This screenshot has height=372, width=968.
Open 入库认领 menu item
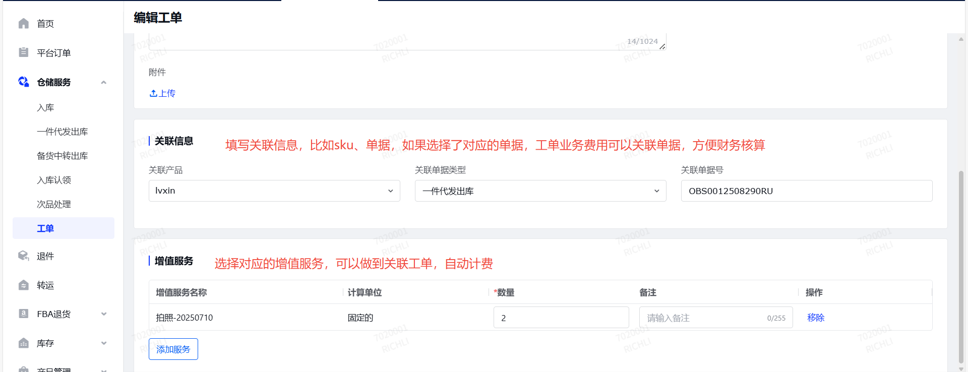[54, 180]
